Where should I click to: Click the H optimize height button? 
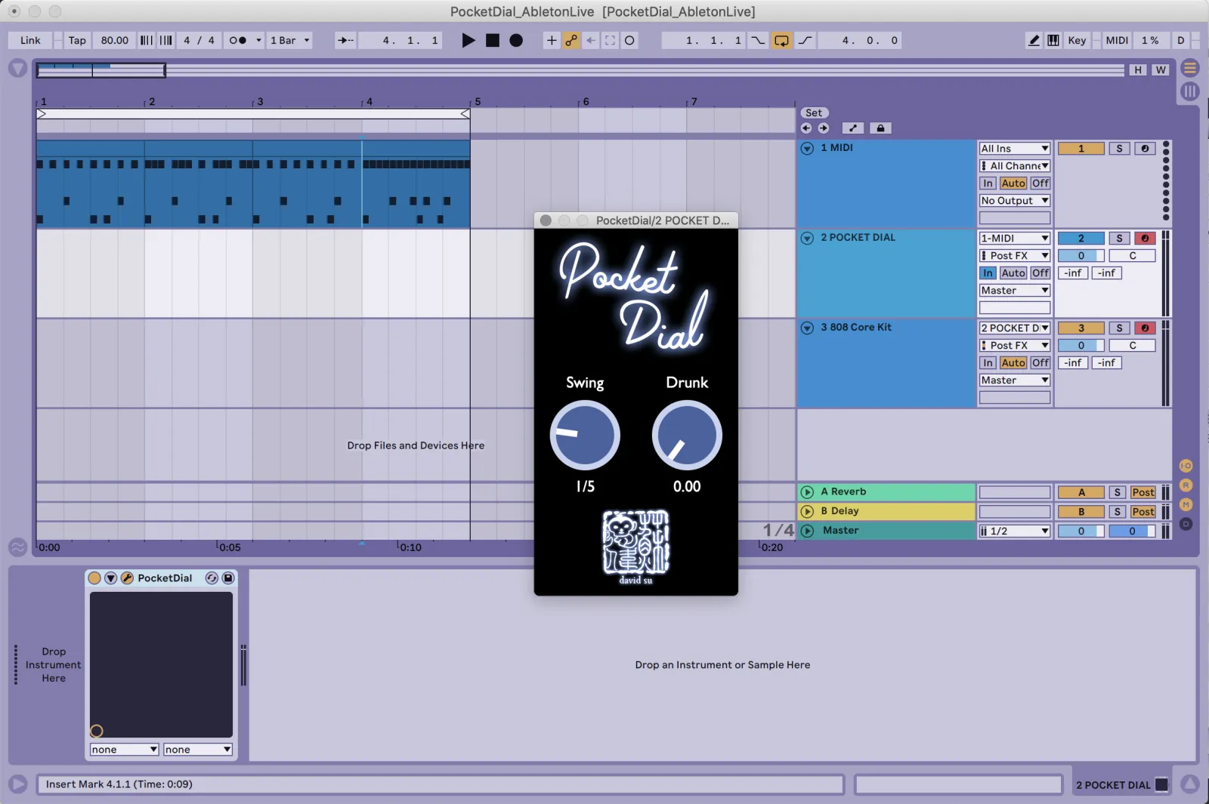(x=1138, y=70)
